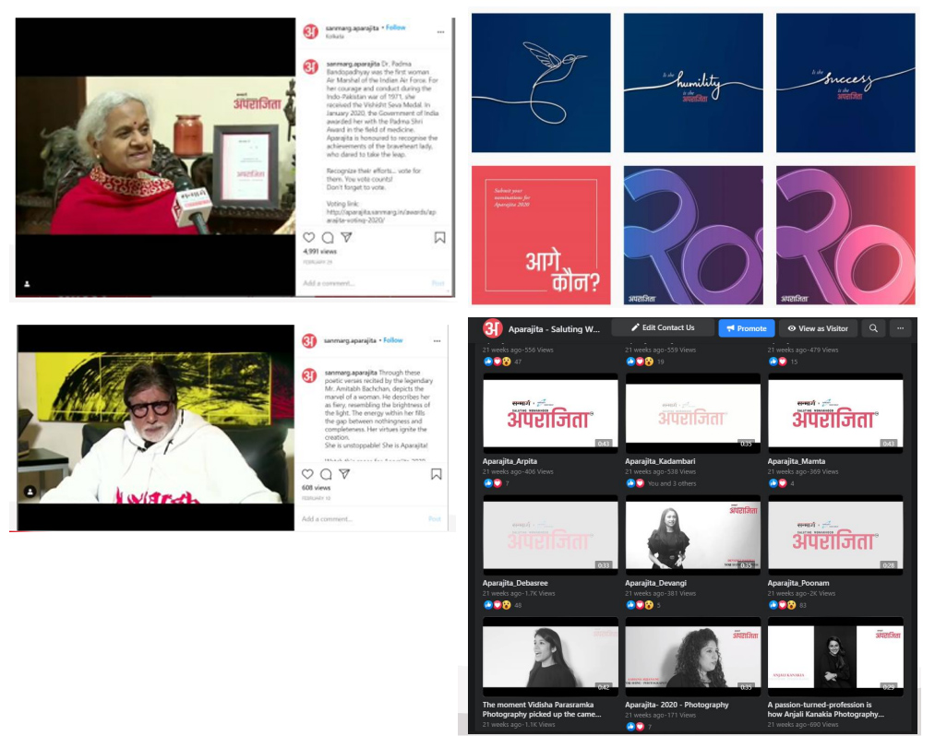
Task: Open the 'Aparajita_Devangi' video title
Action: pyautogui.click(x=656, y=583)
